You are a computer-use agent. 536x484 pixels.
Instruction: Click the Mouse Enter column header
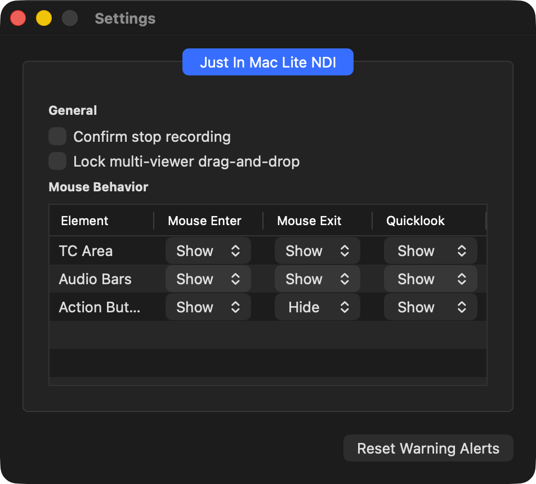tap(208, 221)
